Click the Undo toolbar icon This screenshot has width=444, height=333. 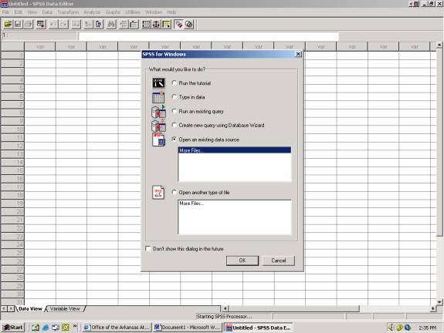[x=53, y=25]
